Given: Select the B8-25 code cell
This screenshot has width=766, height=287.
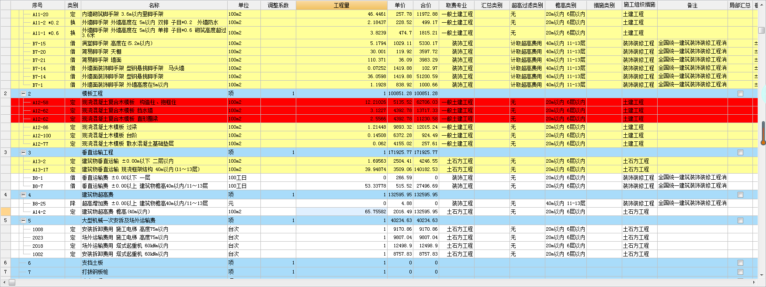Looking at the screenshot, I should [x=38, y=203].
